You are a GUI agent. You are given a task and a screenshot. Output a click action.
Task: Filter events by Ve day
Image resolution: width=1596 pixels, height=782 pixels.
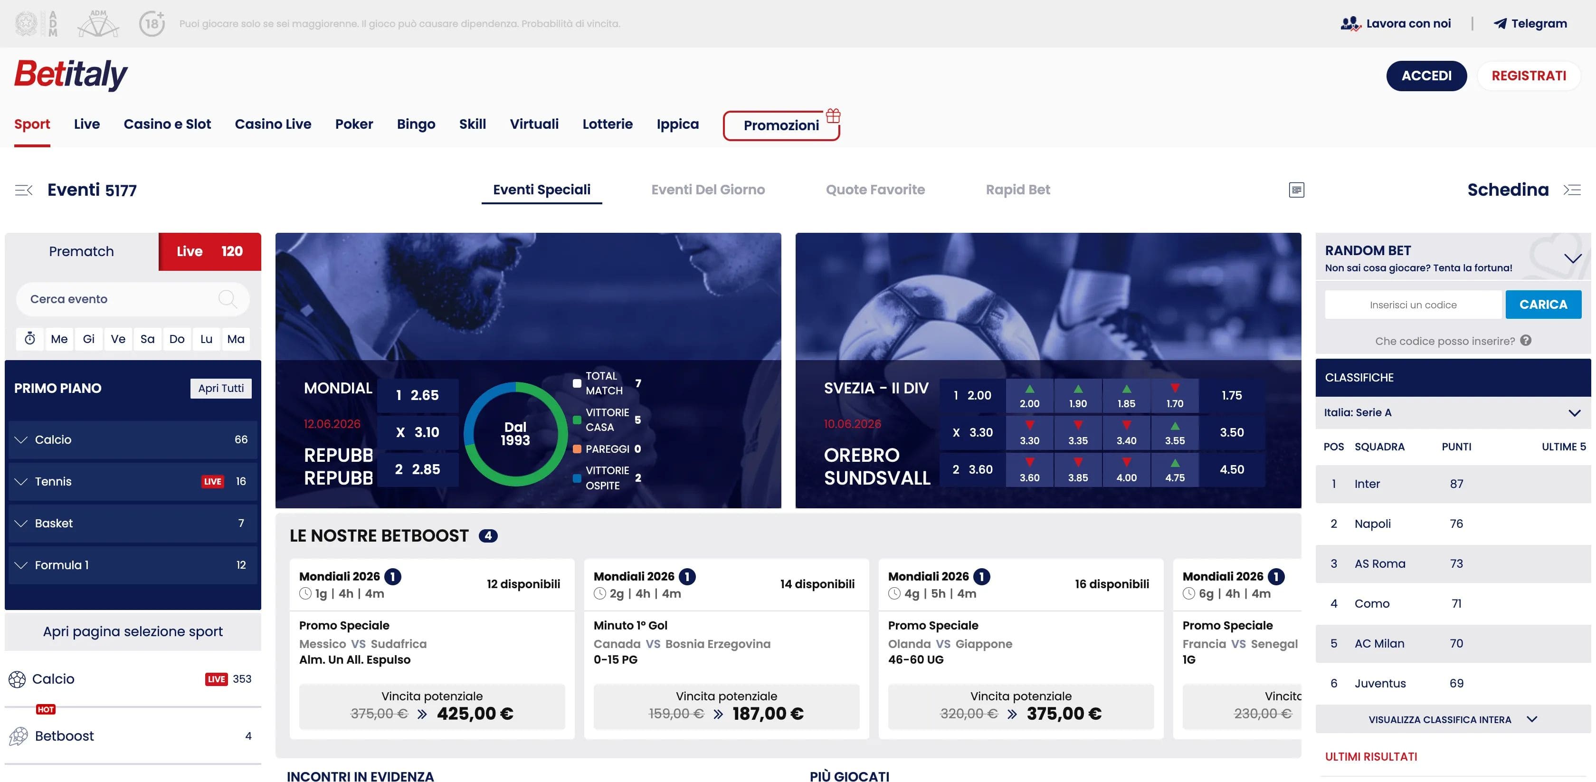118,339
